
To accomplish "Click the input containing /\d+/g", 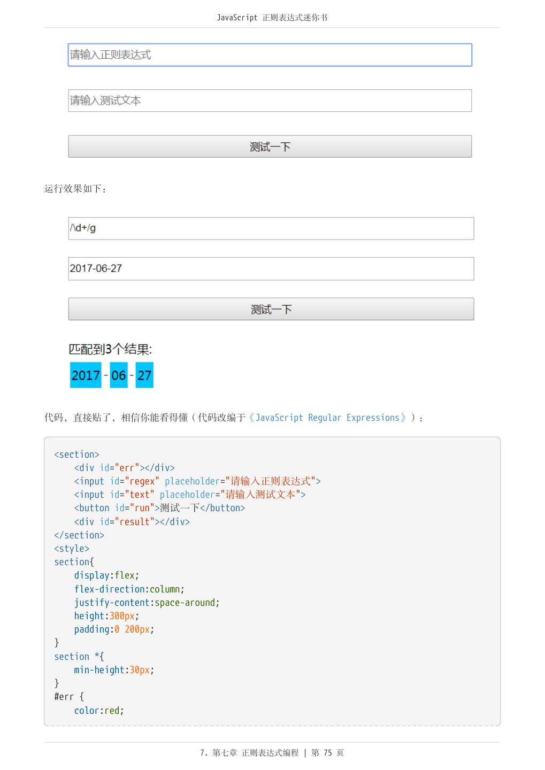I will 271,228.
